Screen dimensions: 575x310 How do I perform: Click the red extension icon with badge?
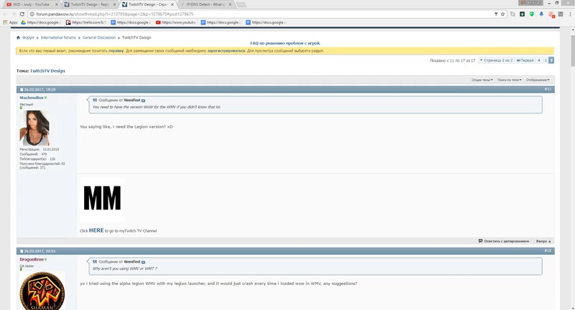[551, 14]
